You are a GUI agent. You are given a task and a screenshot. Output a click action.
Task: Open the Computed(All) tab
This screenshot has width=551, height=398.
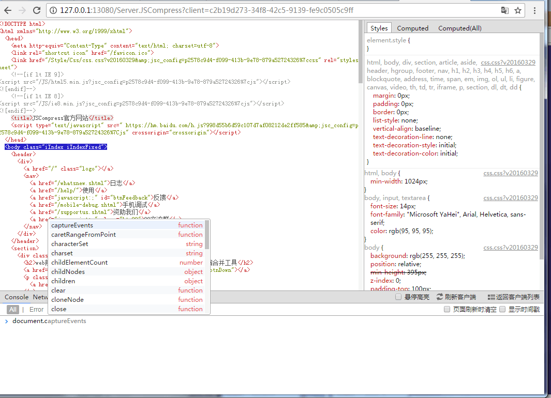coord(459,28)
